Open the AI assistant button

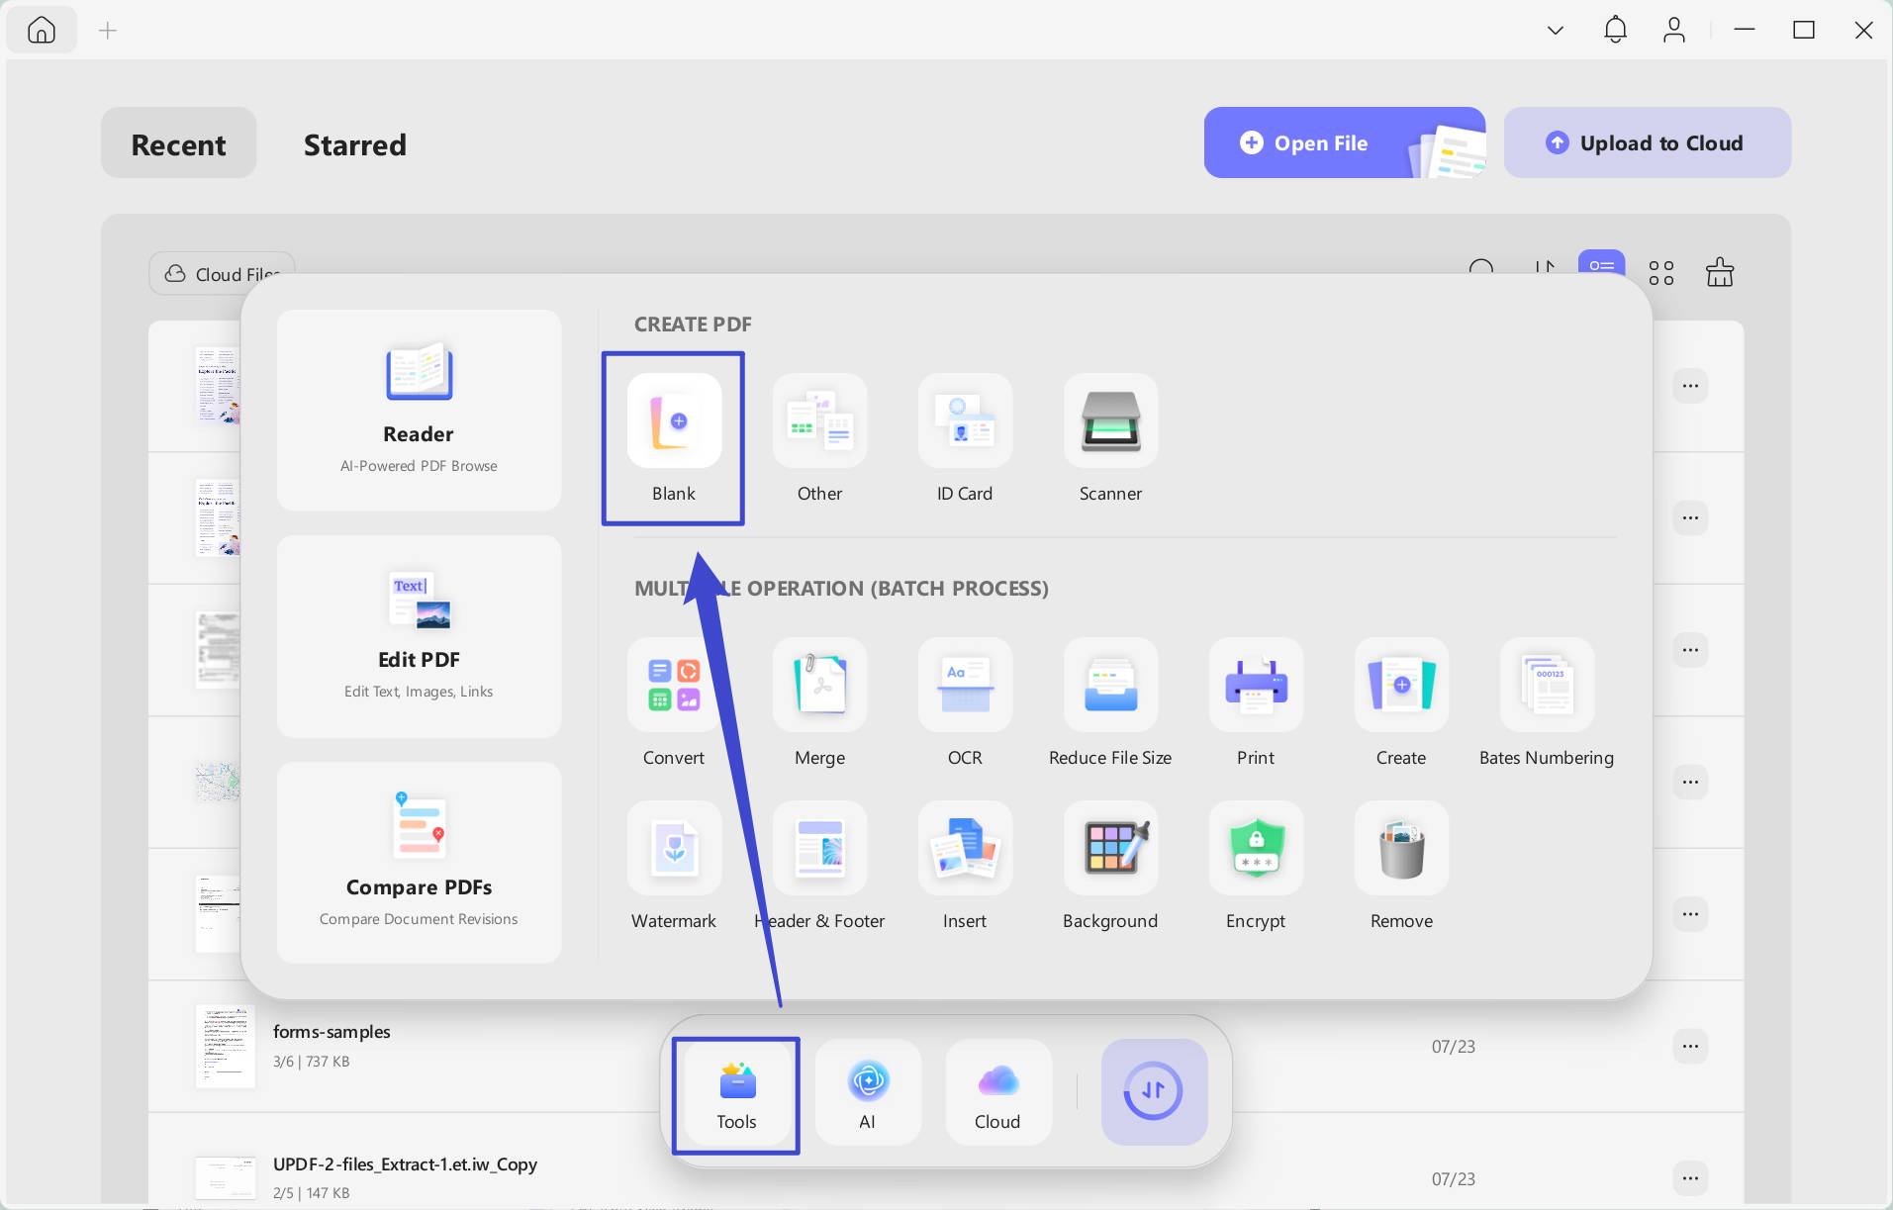click(x=868, y=1093)
